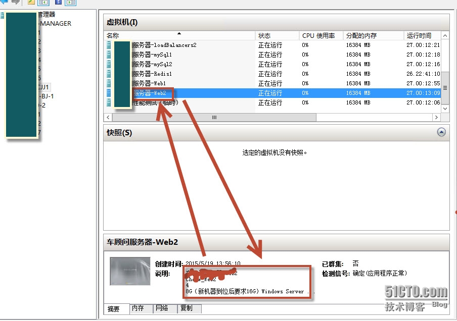
Task: Click the uptime value 27.00:12:21
Action: pyautogui.click(x=423, y=45)
